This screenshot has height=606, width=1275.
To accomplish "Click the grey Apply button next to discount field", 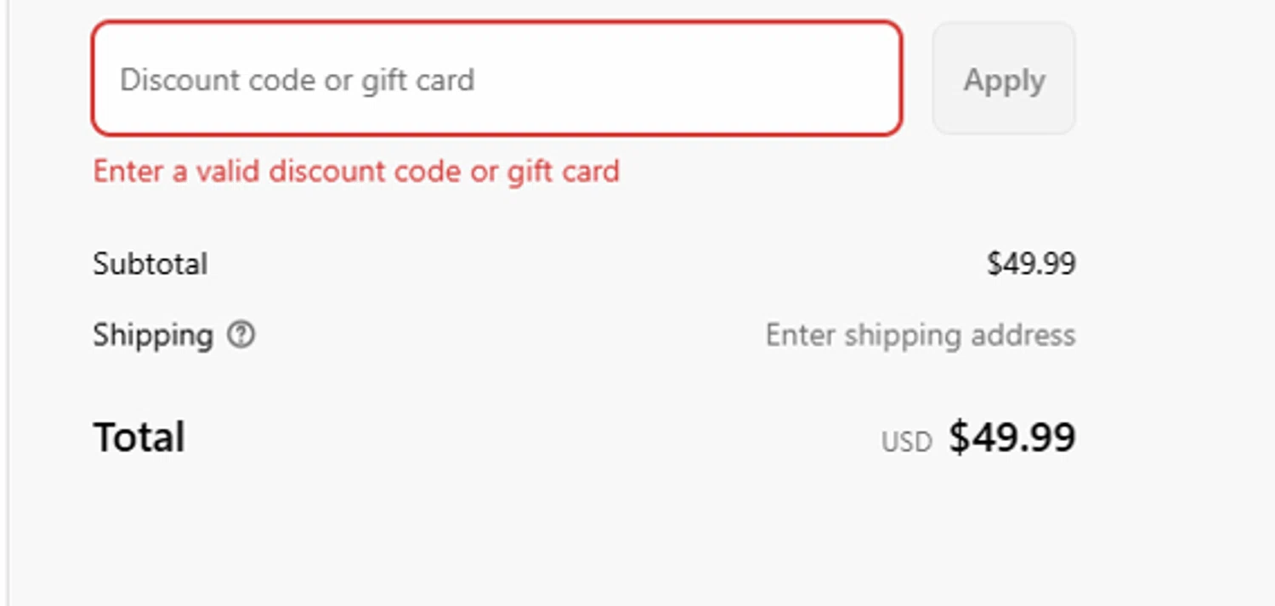I will (x=1004, y=79).
